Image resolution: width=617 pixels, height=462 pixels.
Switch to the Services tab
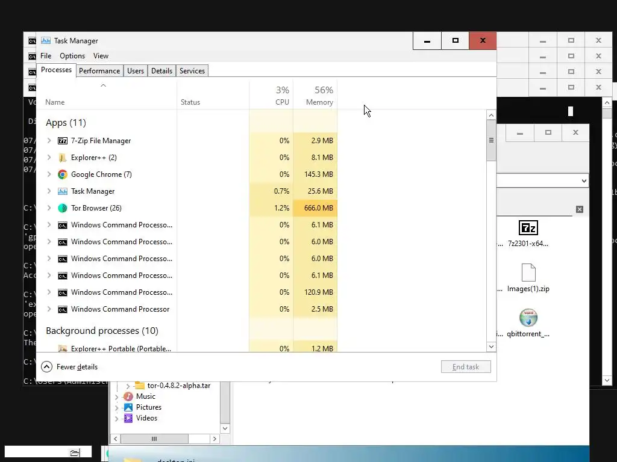coord(192,71)
